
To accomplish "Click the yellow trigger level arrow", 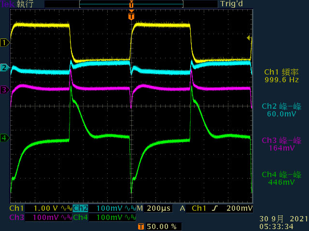I will [x=249, y=38].
